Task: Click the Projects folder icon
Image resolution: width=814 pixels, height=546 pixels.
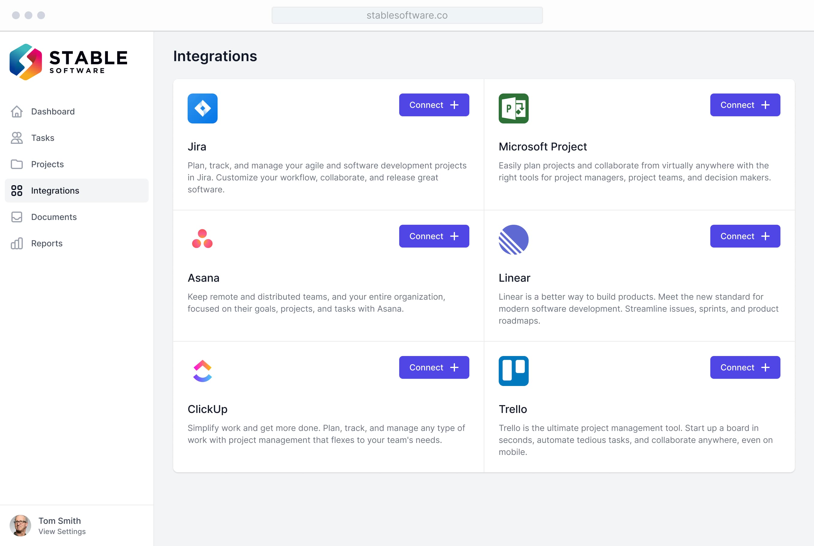Action: pyautogui.click(x=17, y=164)
